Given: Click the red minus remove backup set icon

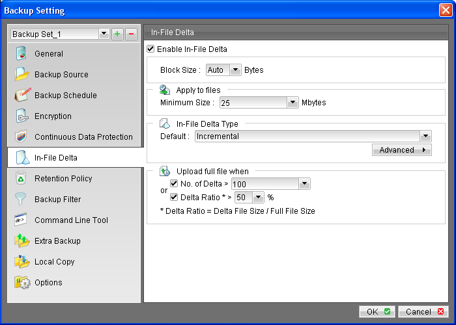Looking at the screenshot, I should click(130, 34).
